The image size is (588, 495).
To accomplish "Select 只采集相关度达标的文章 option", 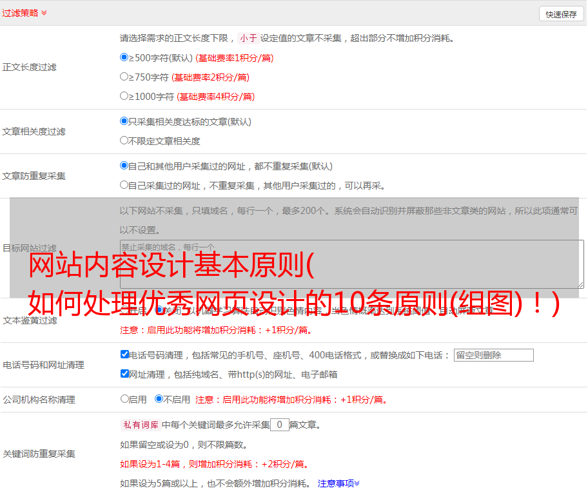I will 124,121.
